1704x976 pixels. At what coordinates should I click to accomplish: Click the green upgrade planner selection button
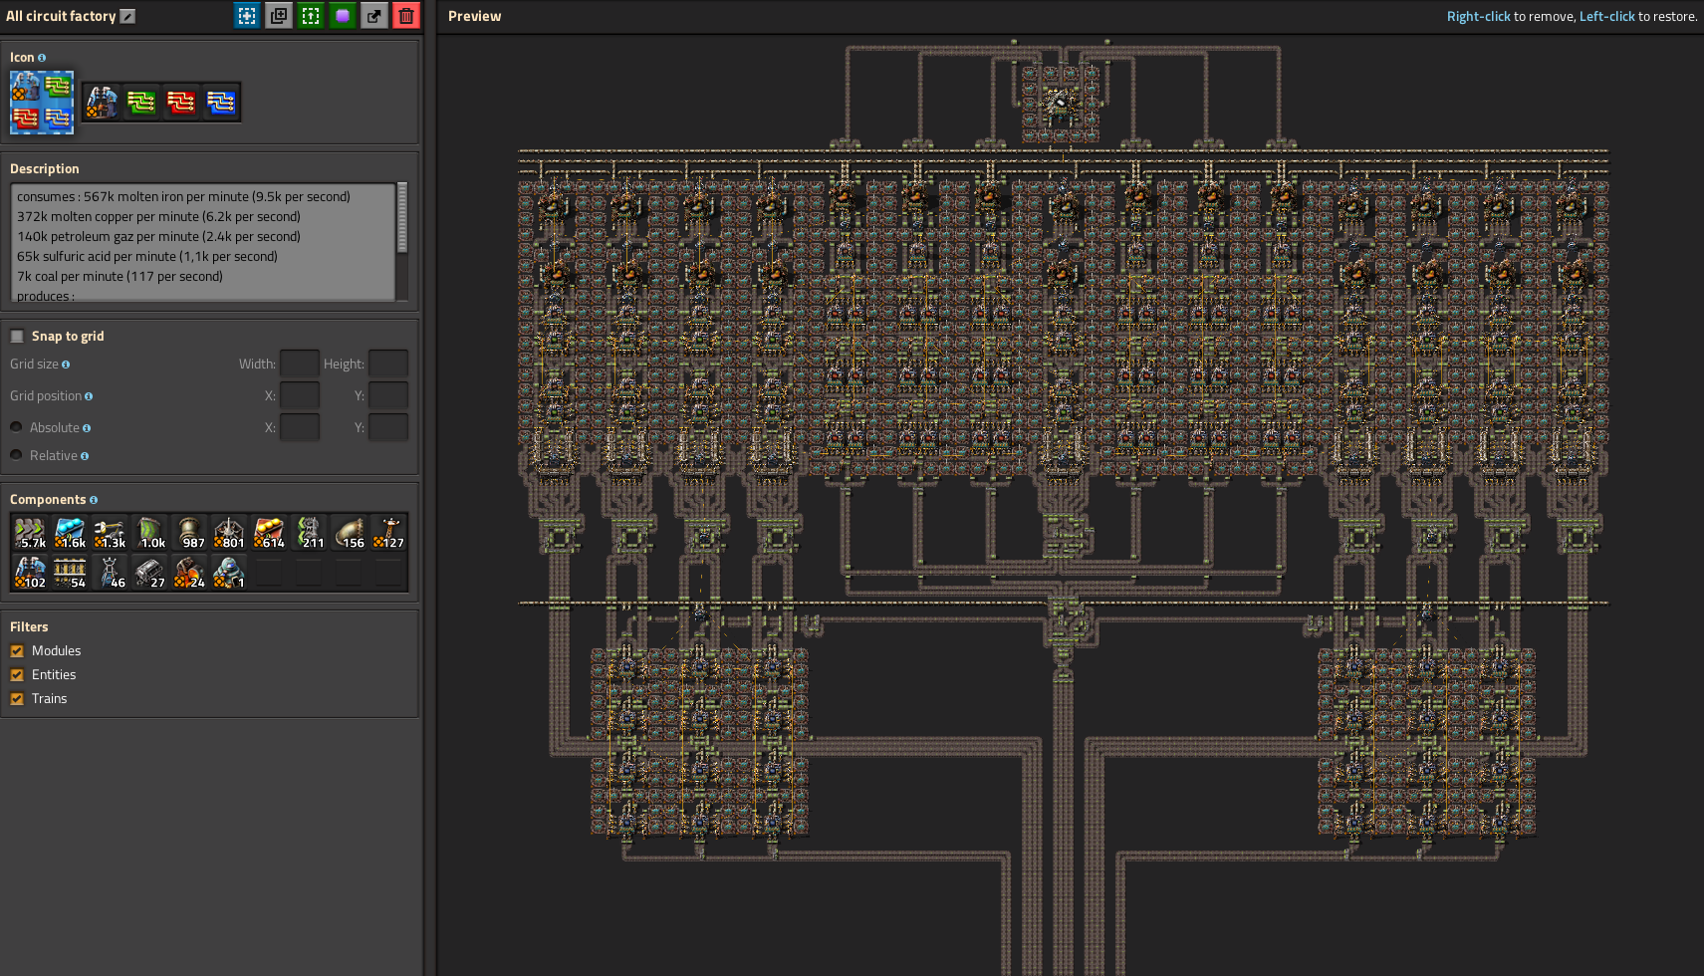click(x=311, y=16)
